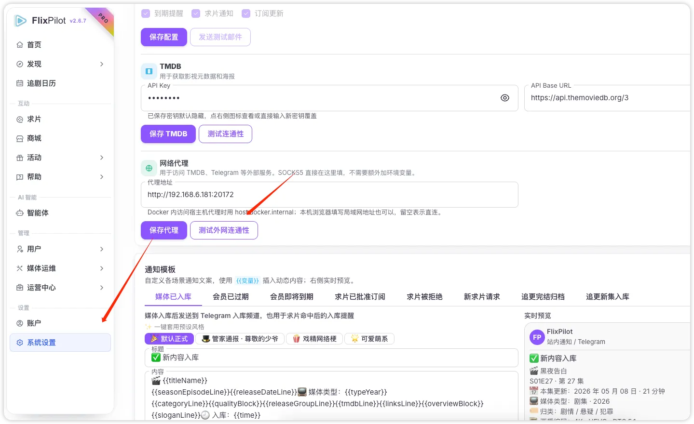This screenshot has width=694, height=424.
Task: Click the 网络代理 globe icon
Action: point(149,168)
